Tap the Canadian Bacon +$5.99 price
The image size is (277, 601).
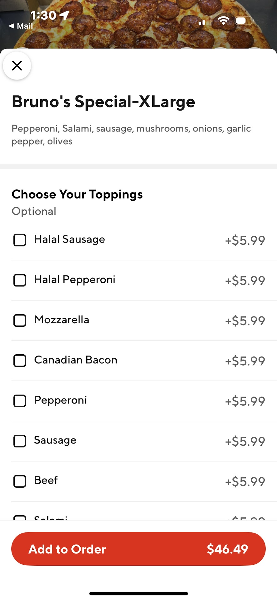click(245, 361)
